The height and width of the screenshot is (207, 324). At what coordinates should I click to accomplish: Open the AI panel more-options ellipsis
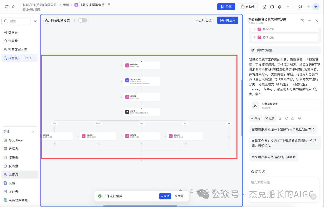[x=310, y=21]
